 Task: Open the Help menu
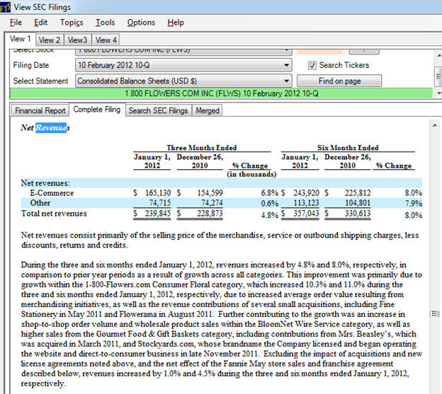pos(176,23)
